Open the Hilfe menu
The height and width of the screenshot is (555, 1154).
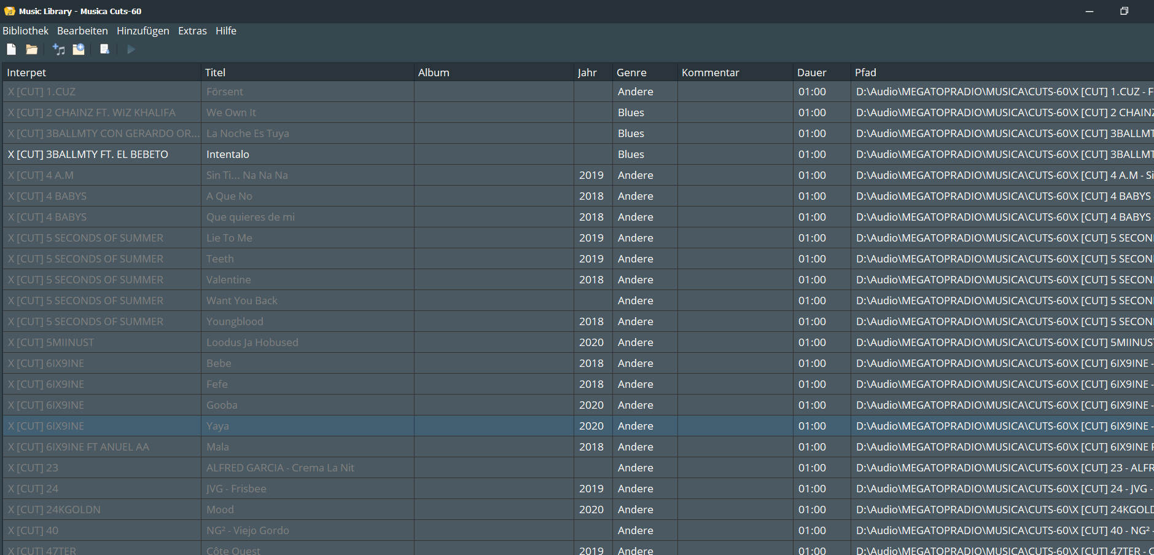click(226, 31)
